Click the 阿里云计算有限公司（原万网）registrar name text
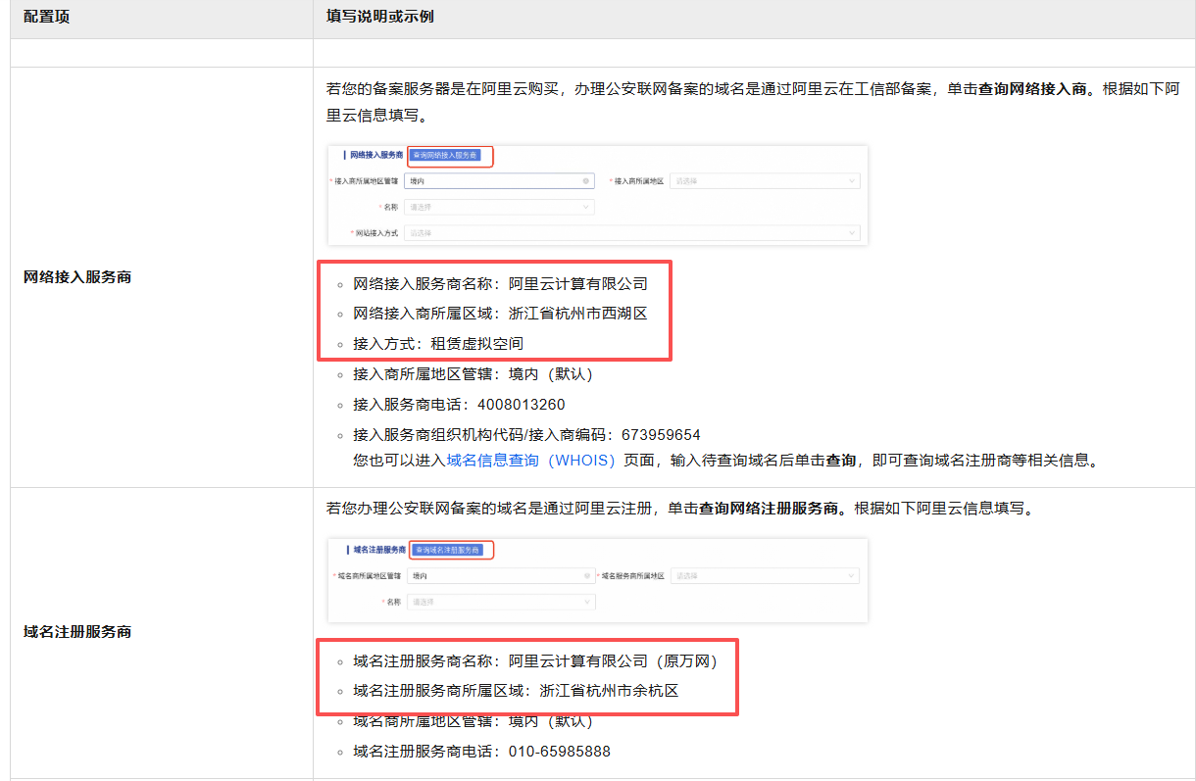This screenshot has height=781, width=1196. 617,661
